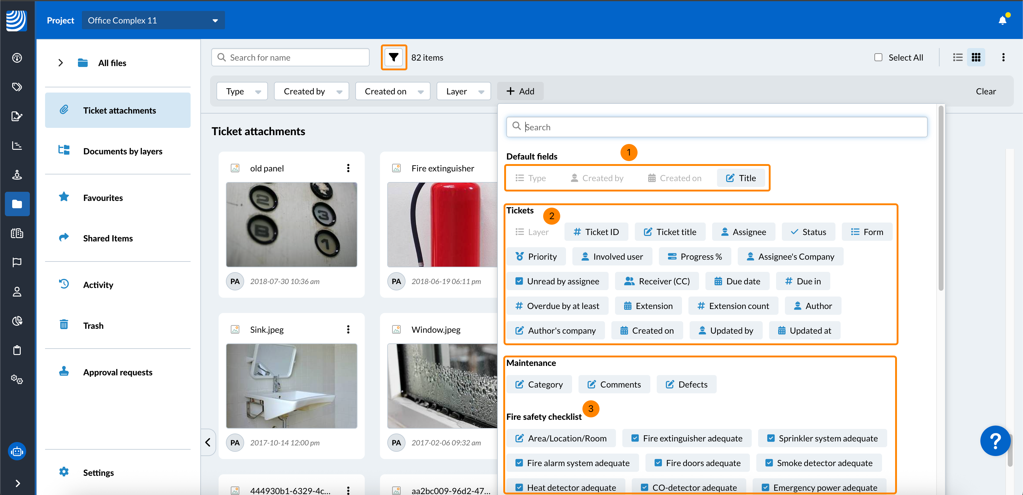Click the filter funnel icon
Viewport: 1023px width, 495px height.
393,58
